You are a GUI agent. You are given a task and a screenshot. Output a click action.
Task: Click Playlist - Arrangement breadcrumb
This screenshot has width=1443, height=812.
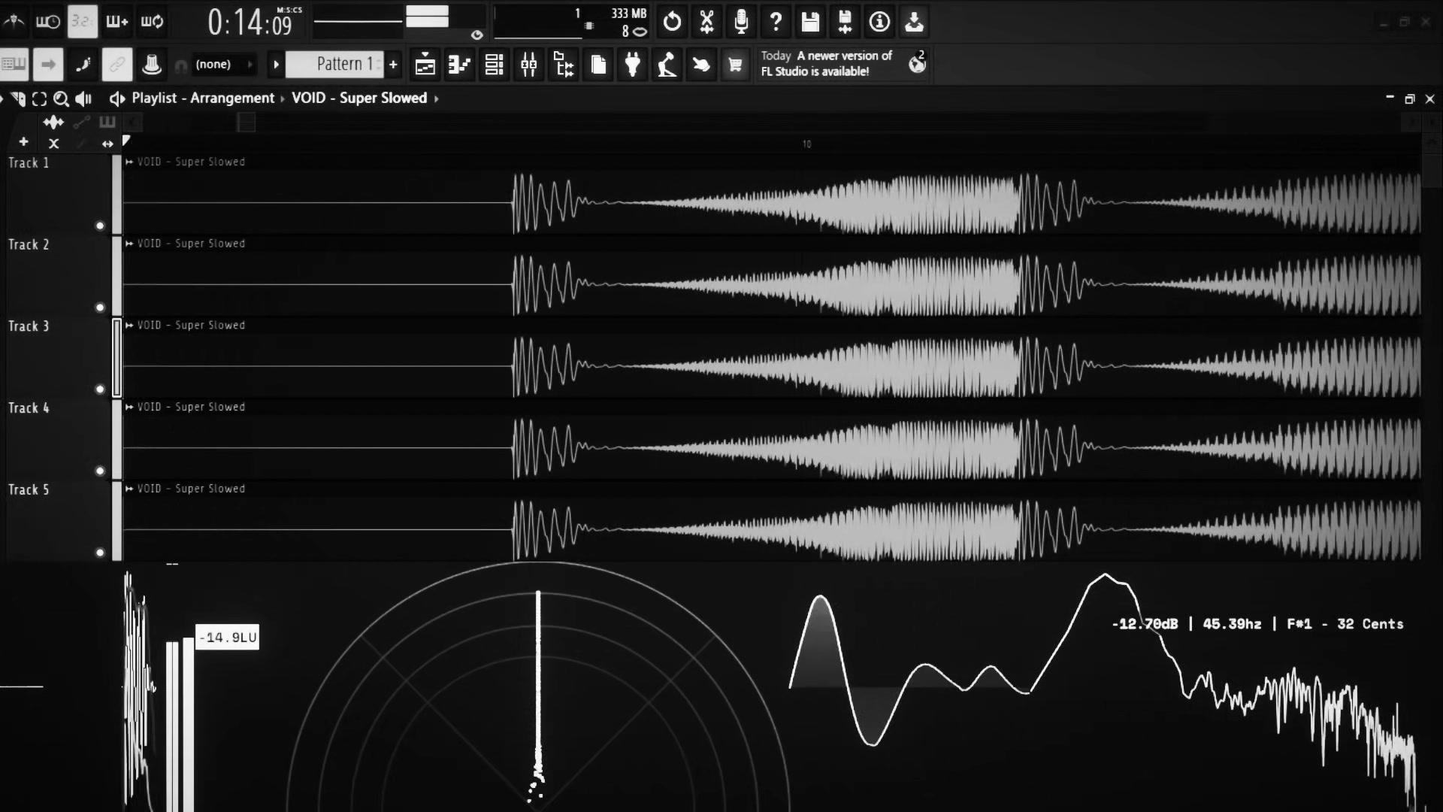(x=203, y=98)
